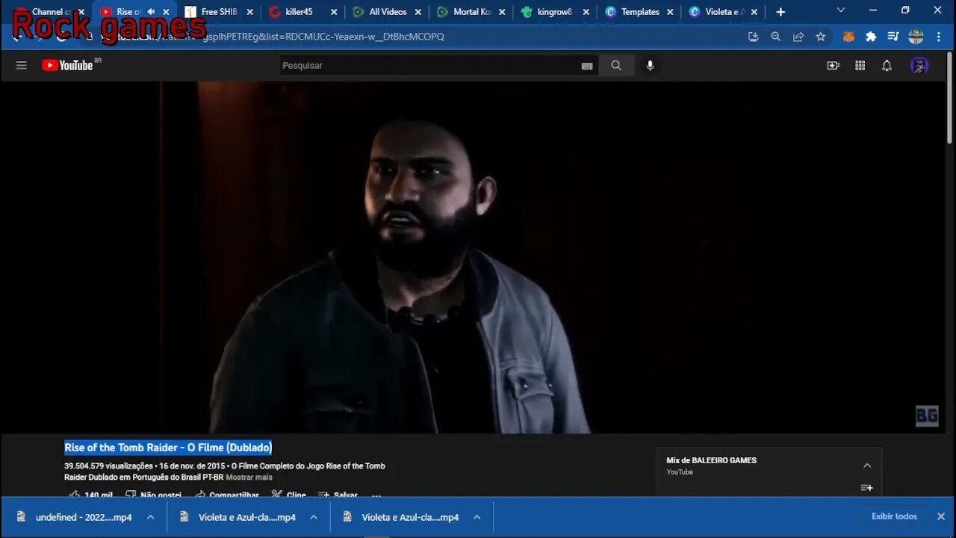Save video with Salvar

(338, 495)
